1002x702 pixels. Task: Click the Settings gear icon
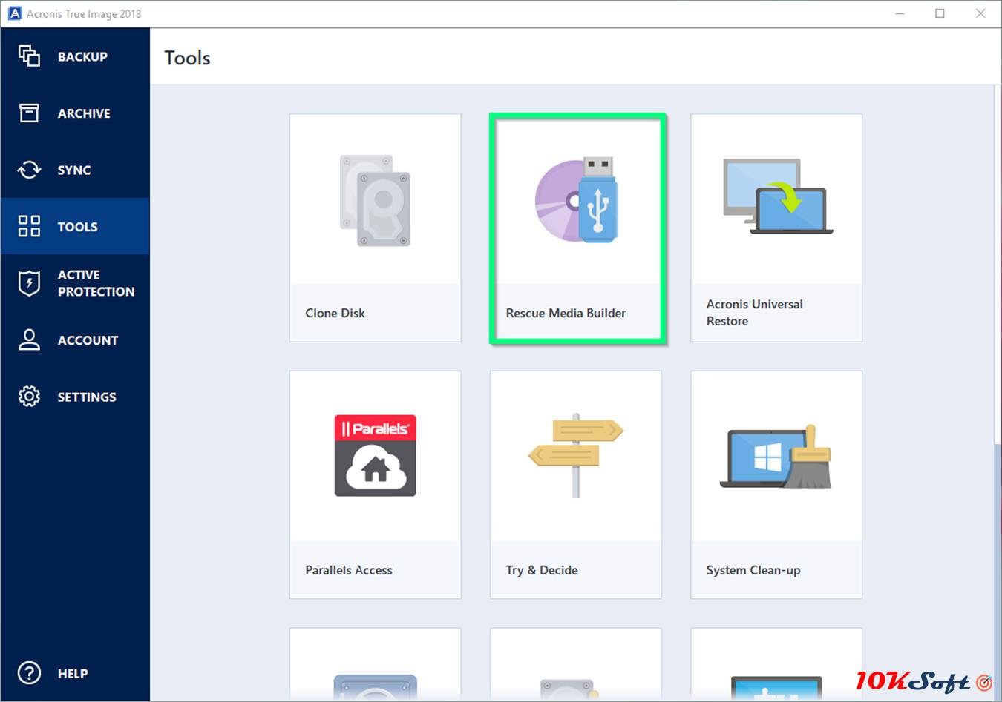coord(29,397)
